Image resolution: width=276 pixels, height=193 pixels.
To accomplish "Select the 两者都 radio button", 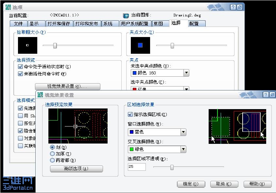I will (x=52, y=160).
